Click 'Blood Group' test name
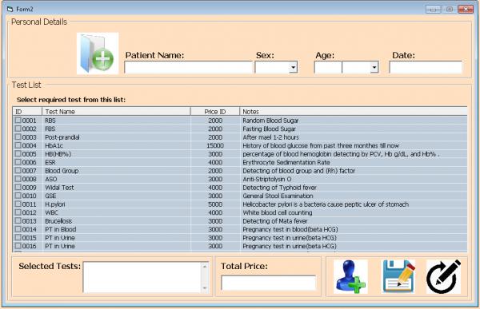 pos(62,171)
